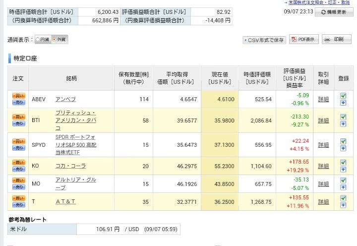Click the exchange rate 106.91 円
Viewport: 357px width, 246px height.
[108, 229]
